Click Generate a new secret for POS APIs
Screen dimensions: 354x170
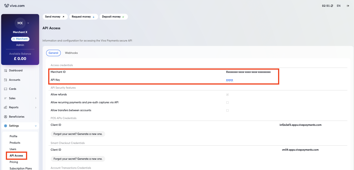[x=78, y=134]
